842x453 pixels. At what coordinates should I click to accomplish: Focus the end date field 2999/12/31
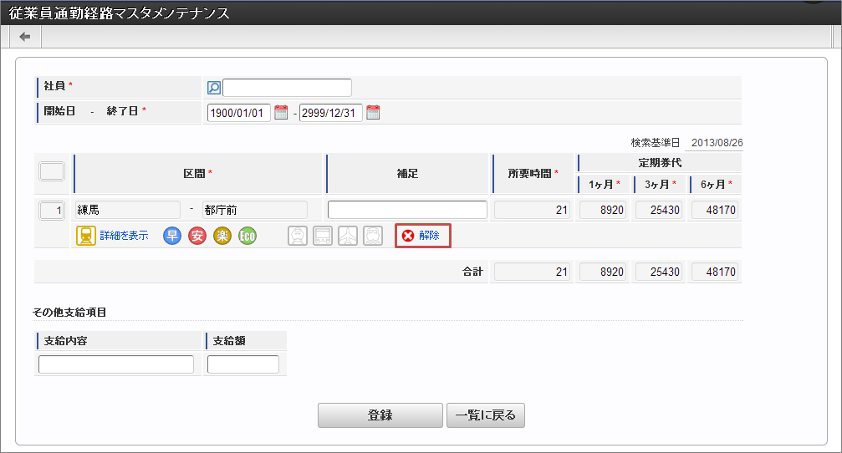pyautogui.click(x=331, y=113)
